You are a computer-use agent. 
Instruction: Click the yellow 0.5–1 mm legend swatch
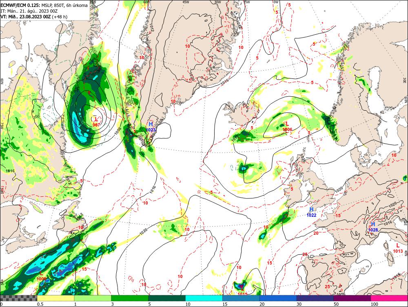tap(55, 298)
